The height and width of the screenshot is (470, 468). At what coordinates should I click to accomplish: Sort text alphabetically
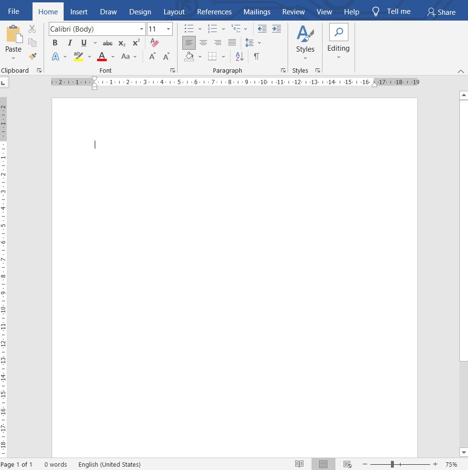pos(239,56)
